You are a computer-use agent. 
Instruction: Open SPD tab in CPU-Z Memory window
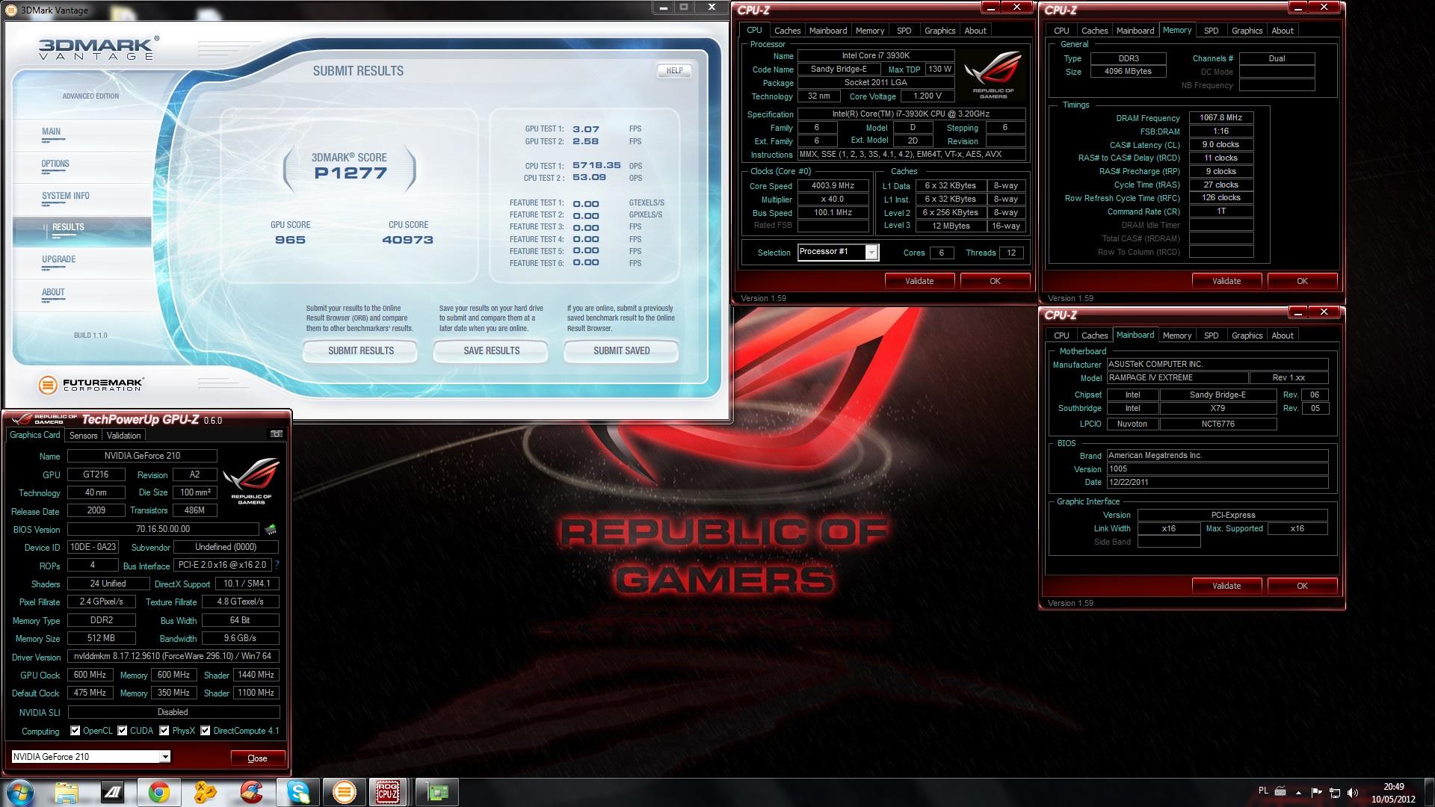tap(1212, 31)
